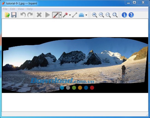150x118 pixels.
Task: Click the hiker in the panorama image
Action: pyautogui.click(x=124, y=70)
